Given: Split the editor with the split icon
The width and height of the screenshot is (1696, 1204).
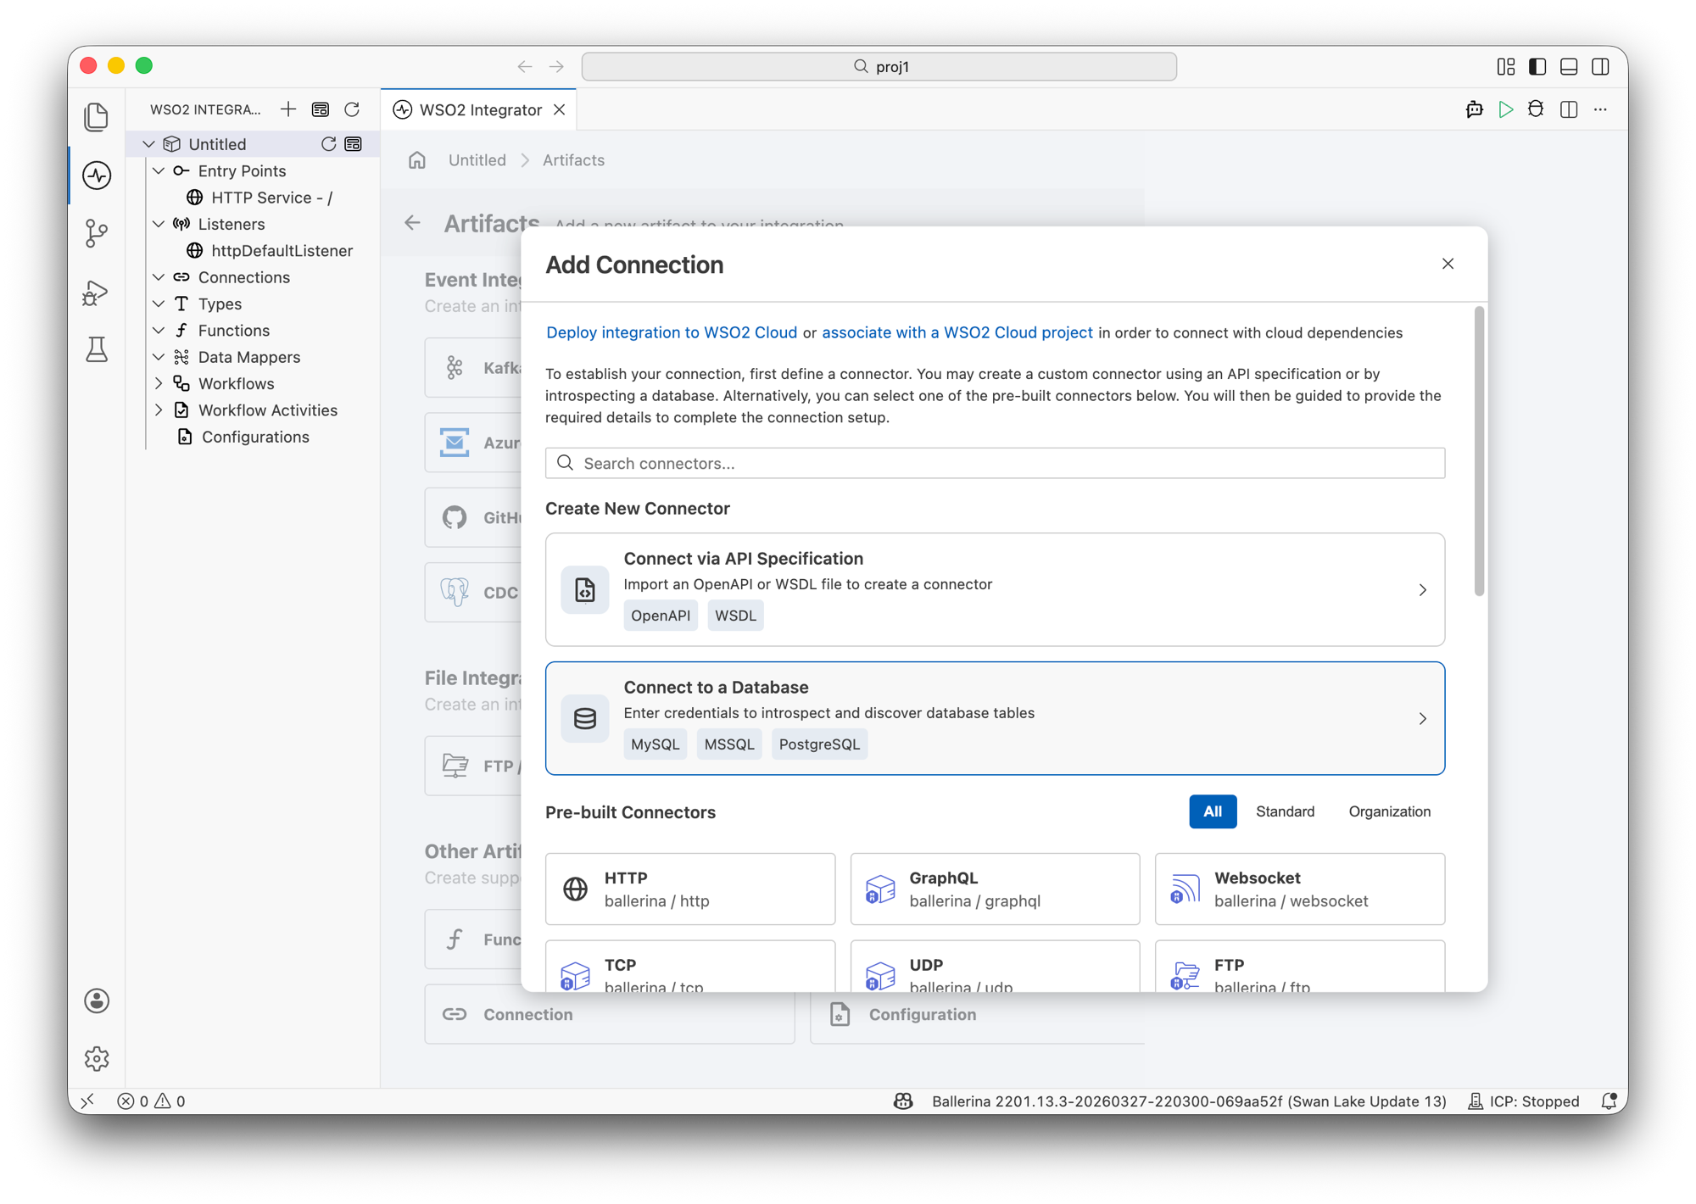Looking at the screenshot, I should 1569,109.
